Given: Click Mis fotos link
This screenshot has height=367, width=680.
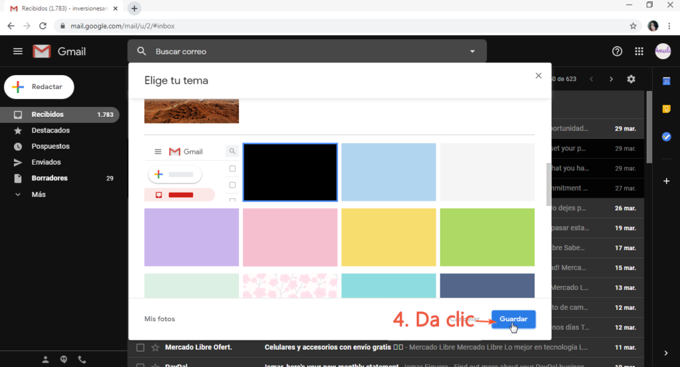Looking at the screenshot, I should [159, 319].
